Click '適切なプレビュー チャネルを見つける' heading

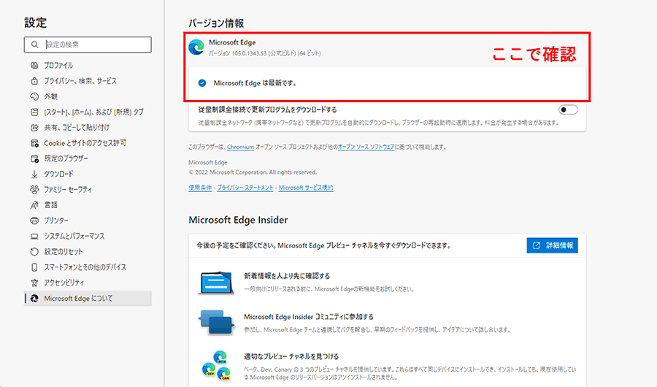tap(291, 356)
